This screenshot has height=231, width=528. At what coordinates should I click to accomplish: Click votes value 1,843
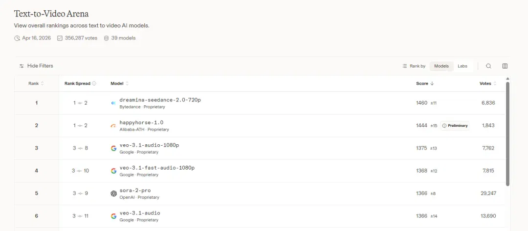click(x=488, y=126)
